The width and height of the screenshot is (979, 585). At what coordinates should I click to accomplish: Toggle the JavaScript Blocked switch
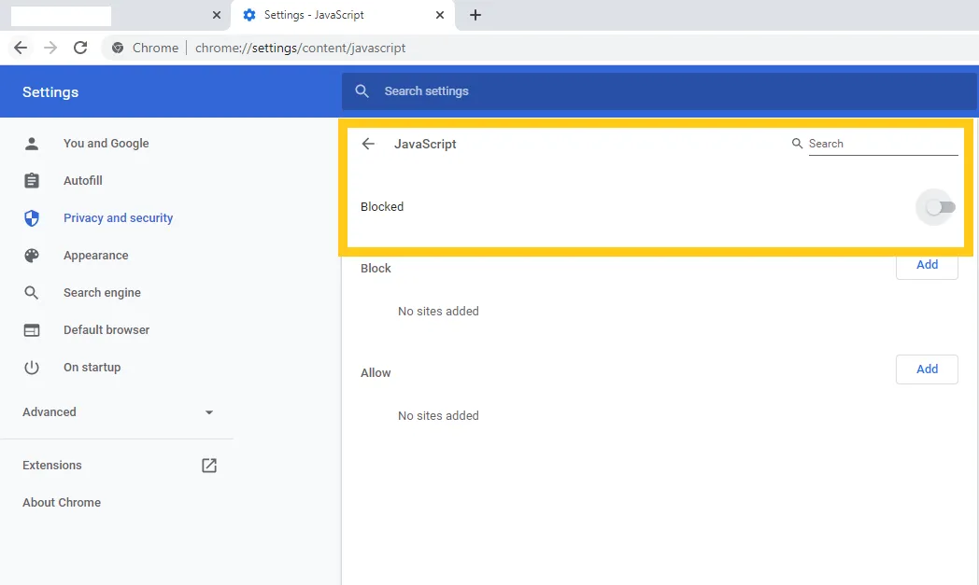(941, 207)
